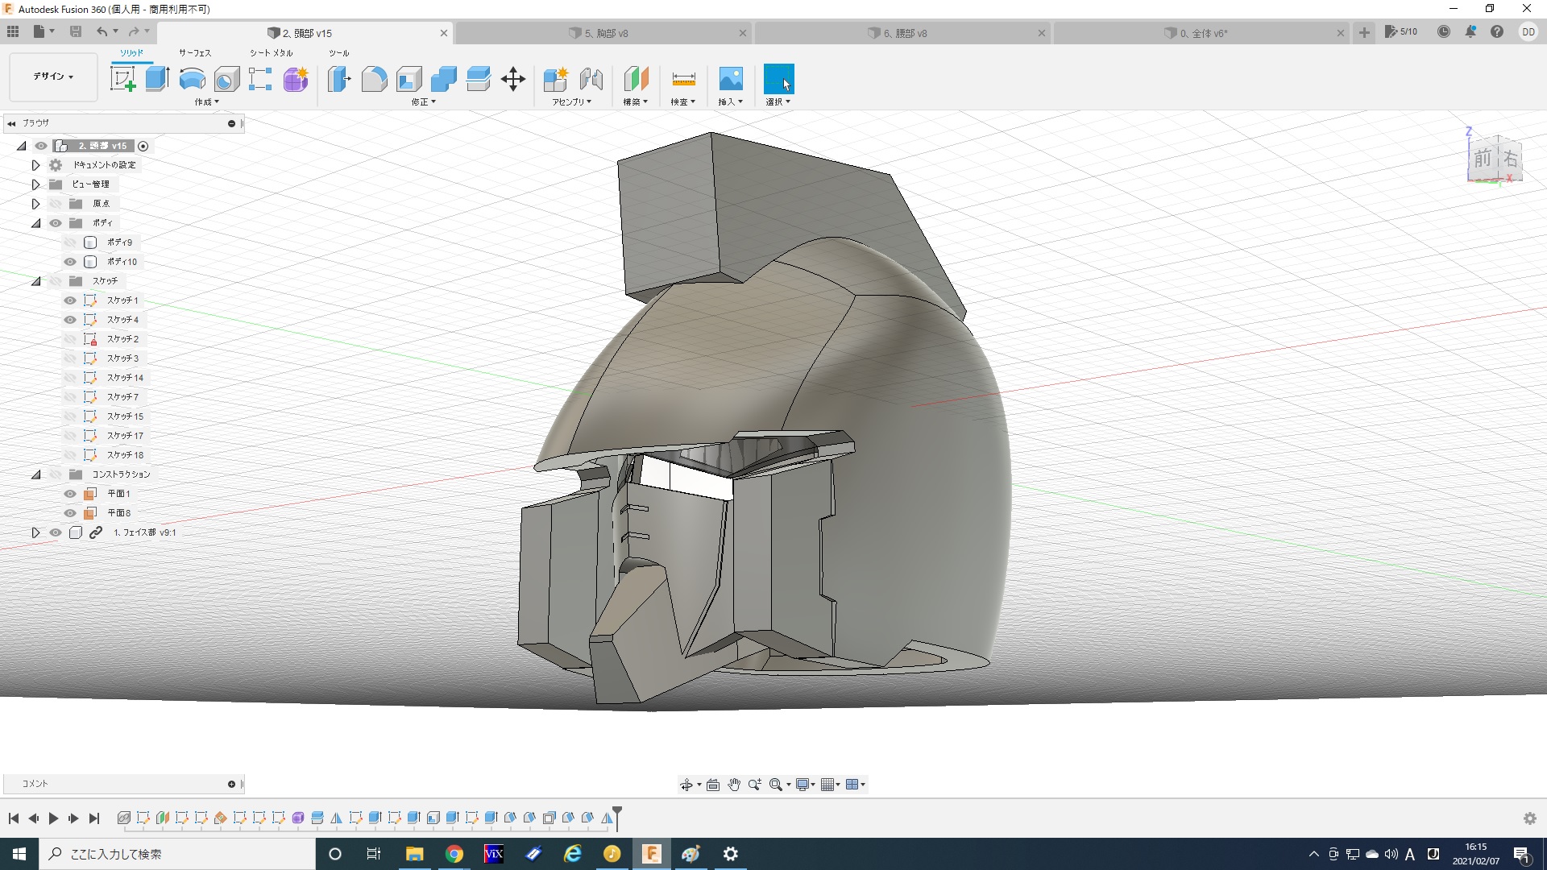1547x870 pixels.
Task: Switch to the サーフェス tab
Action: pos(194,52)
